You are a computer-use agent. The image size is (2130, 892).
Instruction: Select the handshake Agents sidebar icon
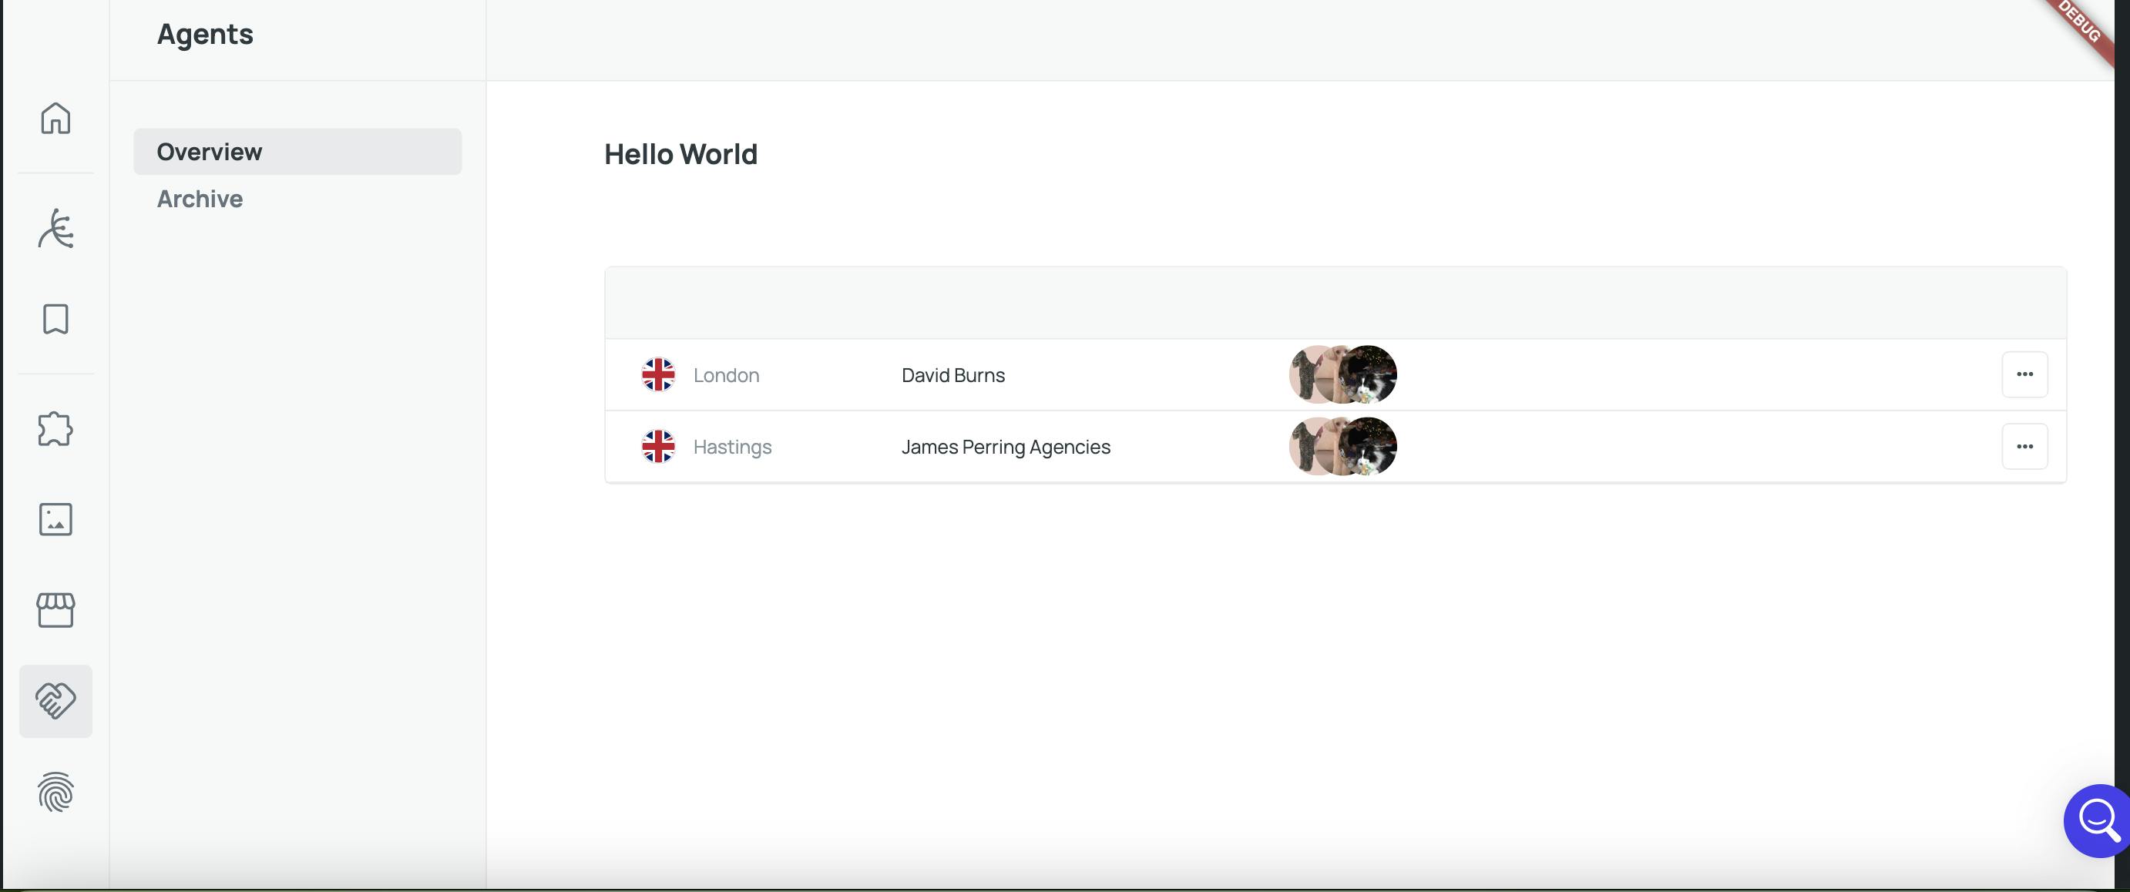click(55, 701)
